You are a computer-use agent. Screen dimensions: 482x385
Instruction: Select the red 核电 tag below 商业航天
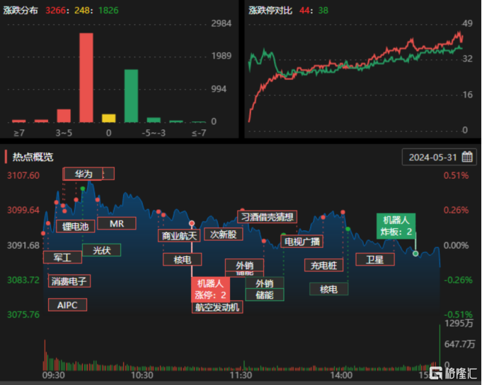pyautogui.click(x=183, y=259)
